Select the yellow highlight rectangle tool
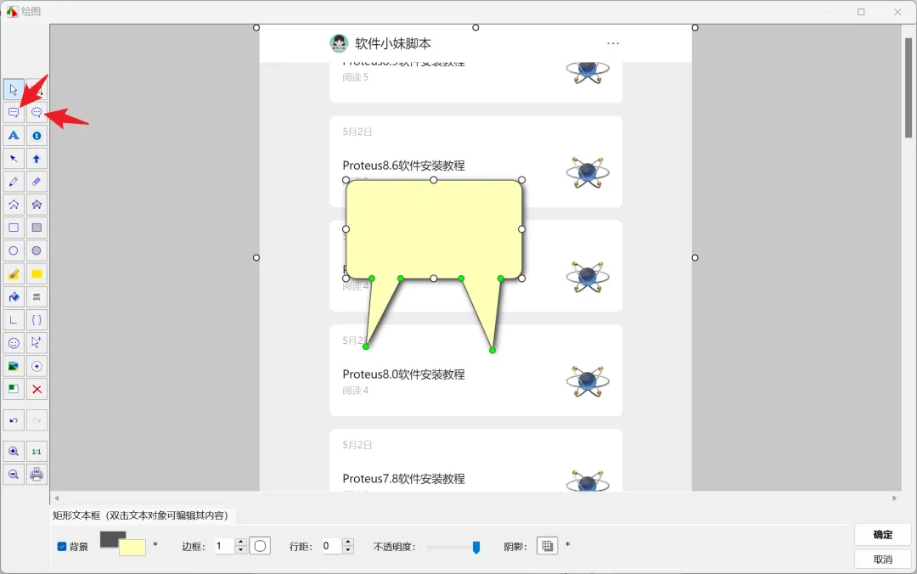 pos(37,273)
